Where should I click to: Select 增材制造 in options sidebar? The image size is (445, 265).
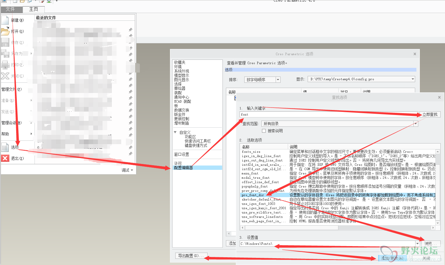[181, 123]
